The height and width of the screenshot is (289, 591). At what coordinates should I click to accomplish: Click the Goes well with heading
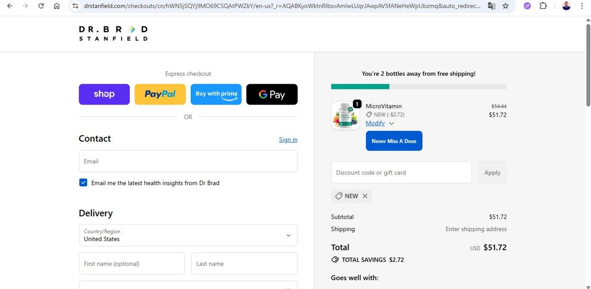[x=355, y=278]
